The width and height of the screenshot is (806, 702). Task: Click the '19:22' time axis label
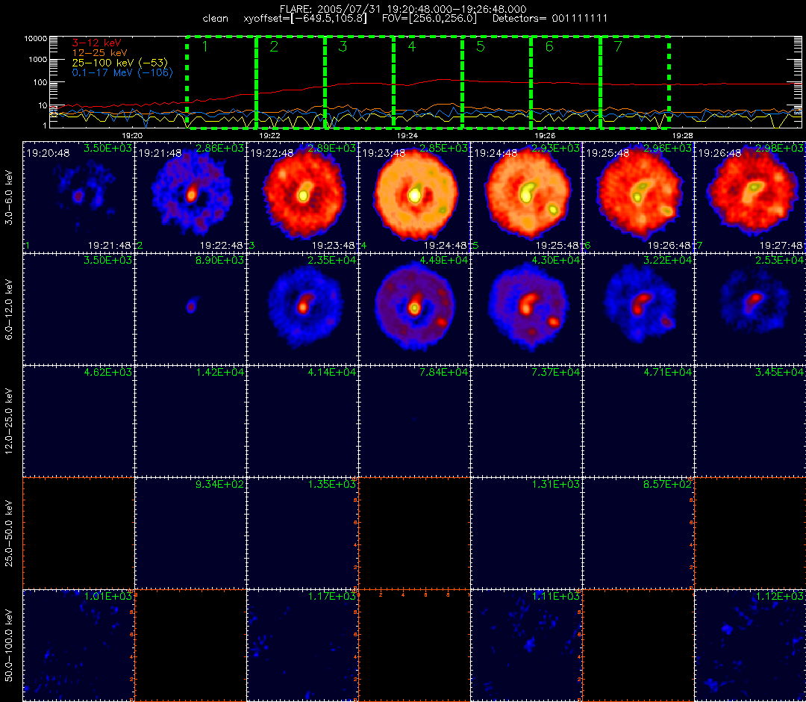[269, 135]
